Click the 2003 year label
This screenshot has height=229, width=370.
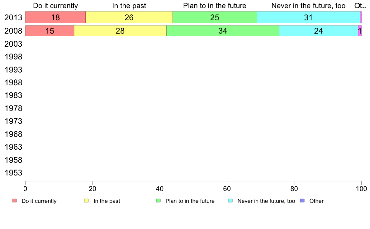[x=13, y=44]
